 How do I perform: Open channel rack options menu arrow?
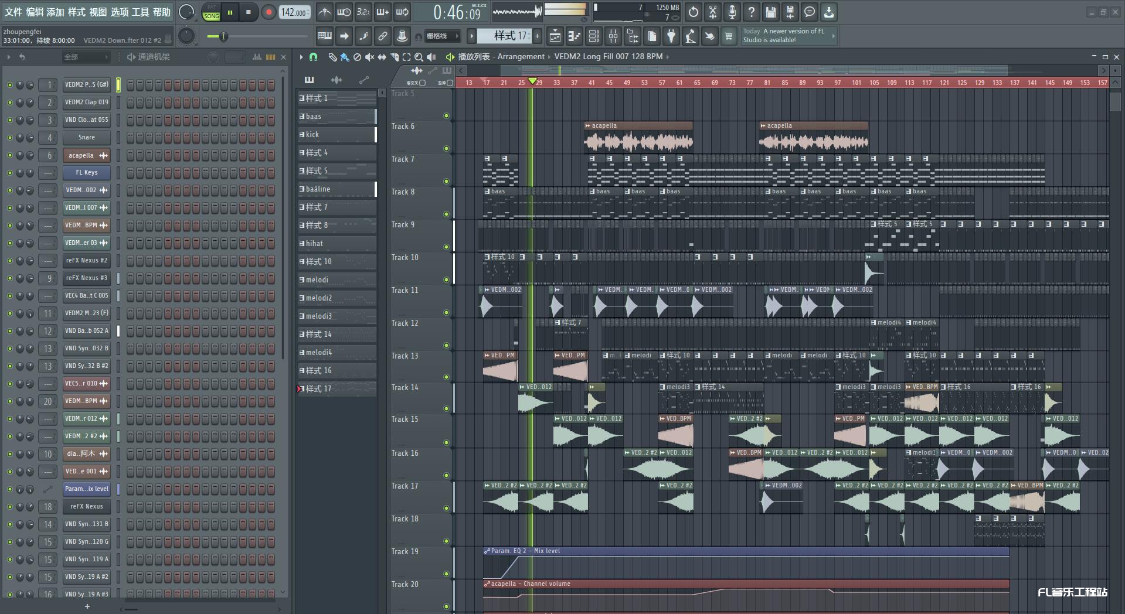9,57
